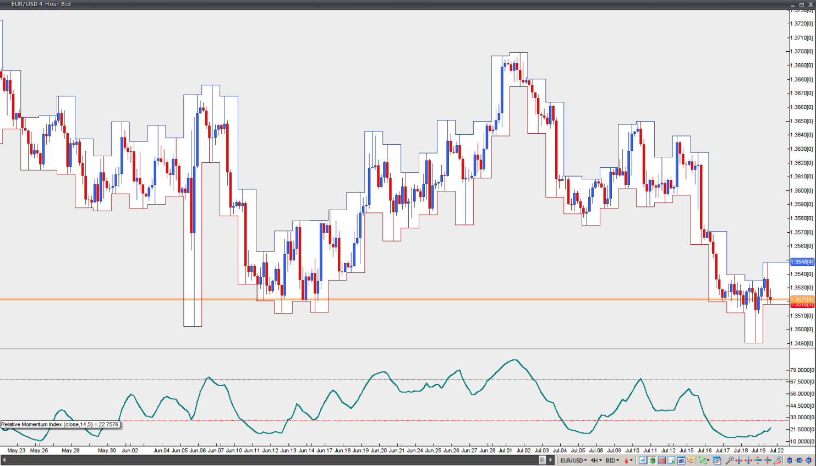Click the May.23 date label

17,450
